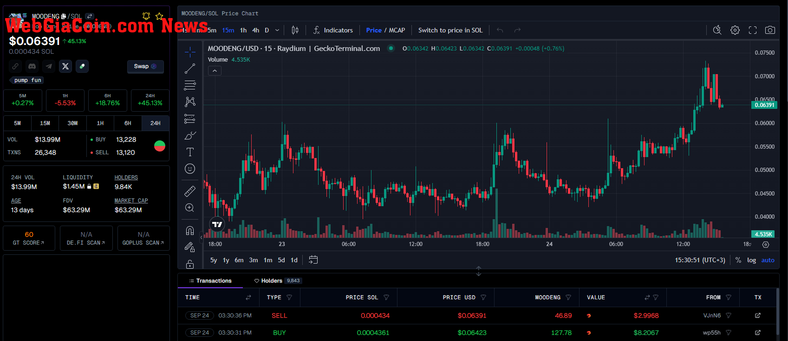Filter transactions by TYPE column
788x341 pixels.
click(289, 297)
